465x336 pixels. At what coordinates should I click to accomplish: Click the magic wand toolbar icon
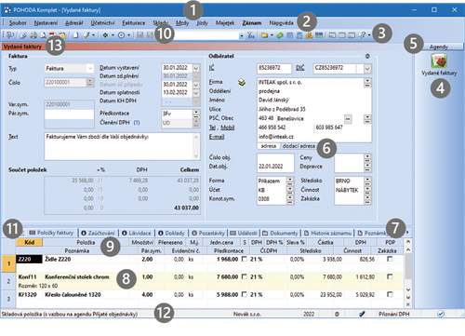(x=86, y=35)
